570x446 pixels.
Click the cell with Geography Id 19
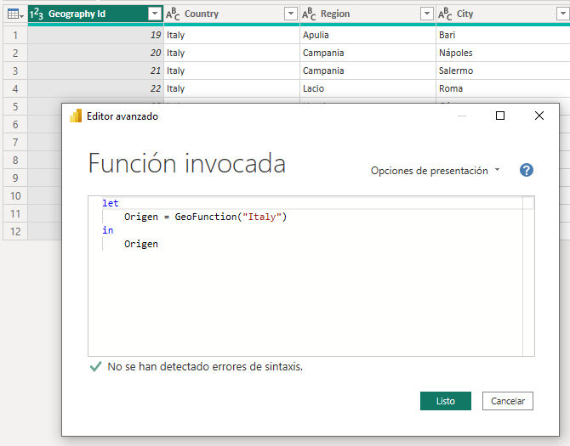pyautogui.click(x=95, y=35)
